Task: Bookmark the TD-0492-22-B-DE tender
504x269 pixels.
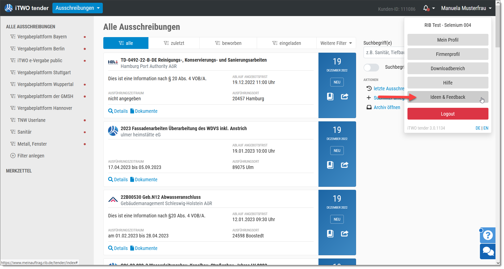Action: coord(330,97)
